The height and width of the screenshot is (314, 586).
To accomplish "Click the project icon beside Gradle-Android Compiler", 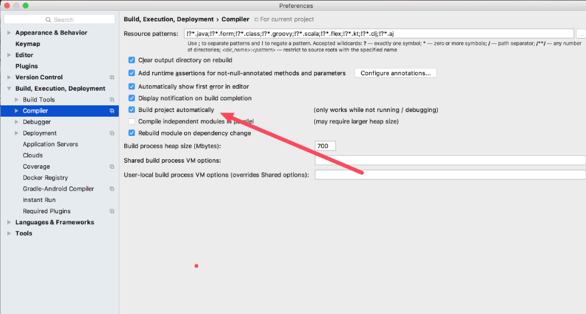I will (112, 189).
